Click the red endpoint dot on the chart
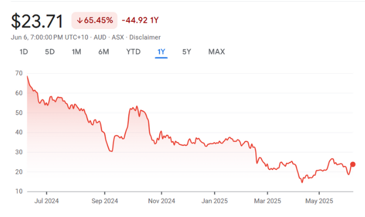This screenshot has height=217, width=365. pos(353,164)
